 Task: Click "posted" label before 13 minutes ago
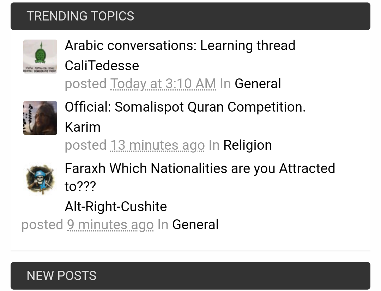click(x=85, y=145)
